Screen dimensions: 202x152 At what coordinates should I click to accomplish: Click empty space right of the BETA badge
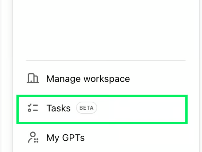[x=141, y=109]
